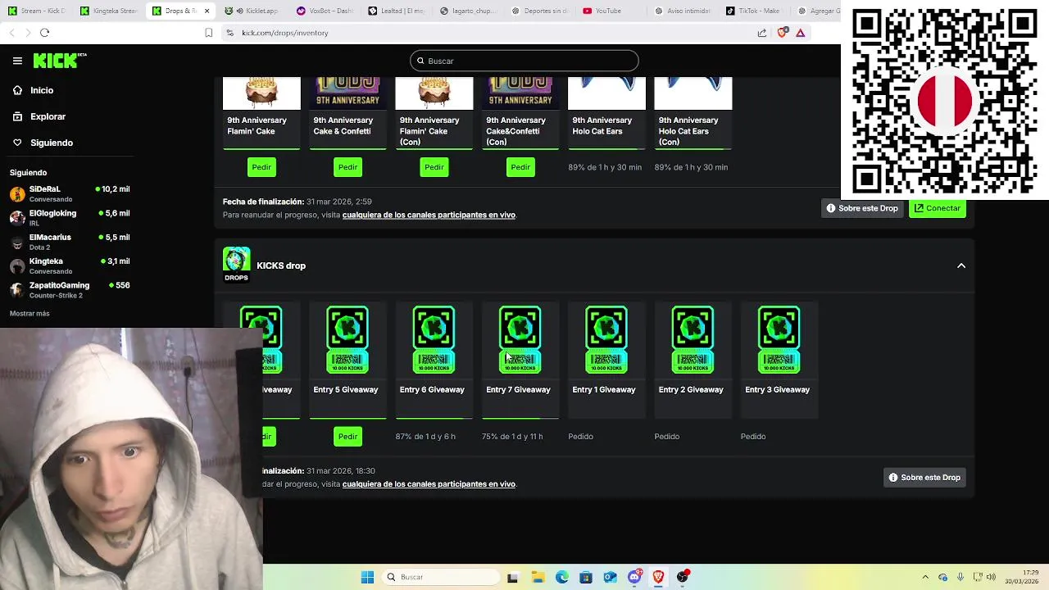Switch to the TikTok tab
Image resolution: width=1049 pixels, height=590 pixels.
point(756,11)
